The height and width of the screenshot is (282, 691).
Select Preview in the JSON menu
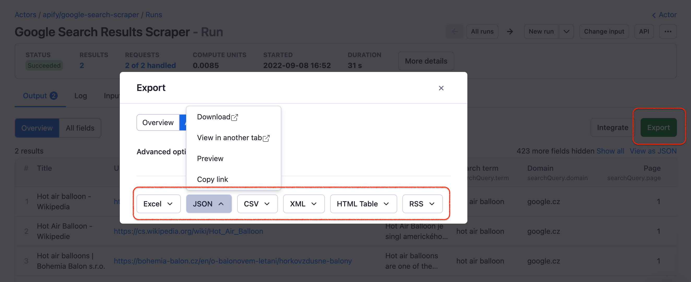tap(210, 158)
